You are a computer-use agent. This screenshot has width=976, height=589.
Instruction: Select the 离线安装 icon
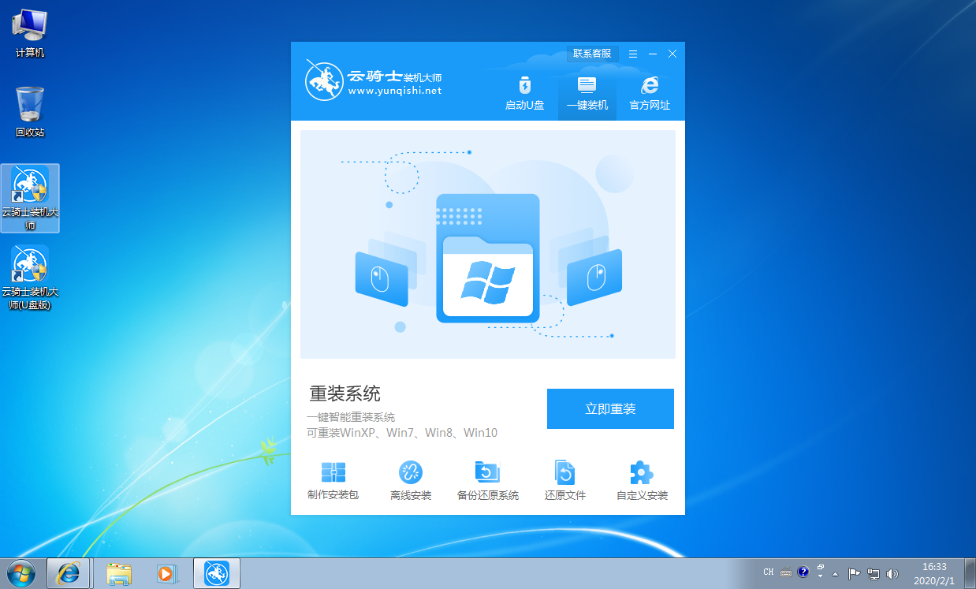click(411, 482)
